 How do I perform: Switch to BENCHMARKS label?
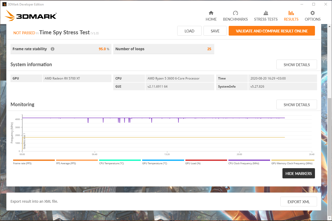point(235,19)
